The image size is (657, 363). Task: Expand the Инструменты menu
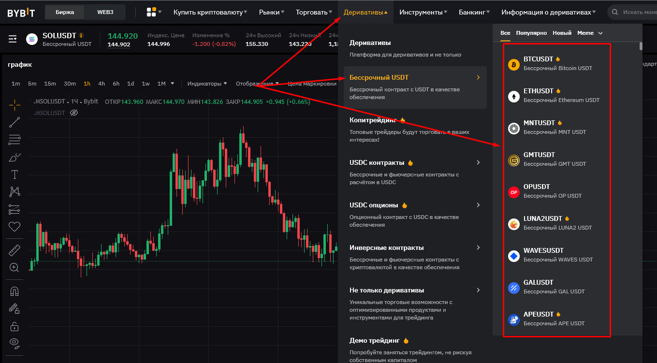[423, 12]
